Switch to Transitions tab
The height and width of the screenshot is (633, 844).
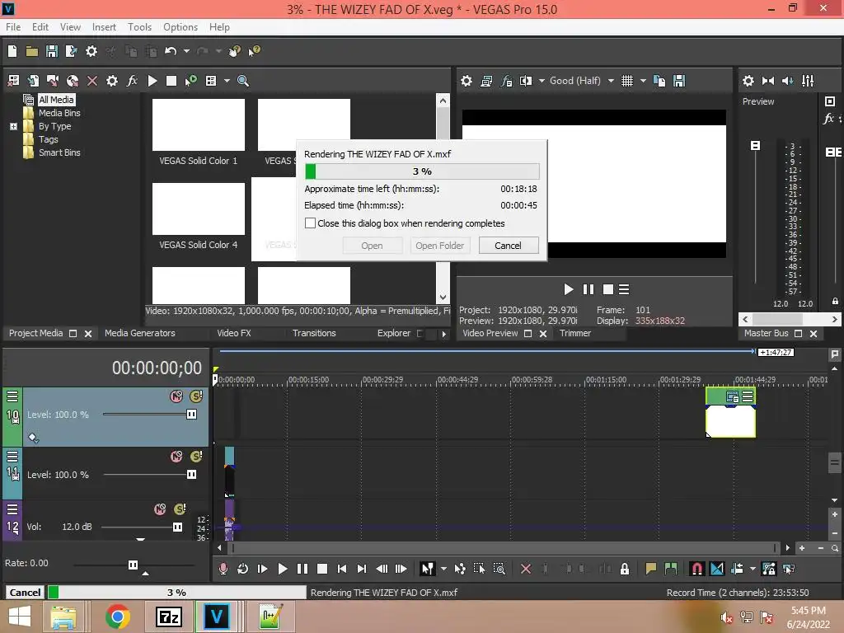pos(314,333)
